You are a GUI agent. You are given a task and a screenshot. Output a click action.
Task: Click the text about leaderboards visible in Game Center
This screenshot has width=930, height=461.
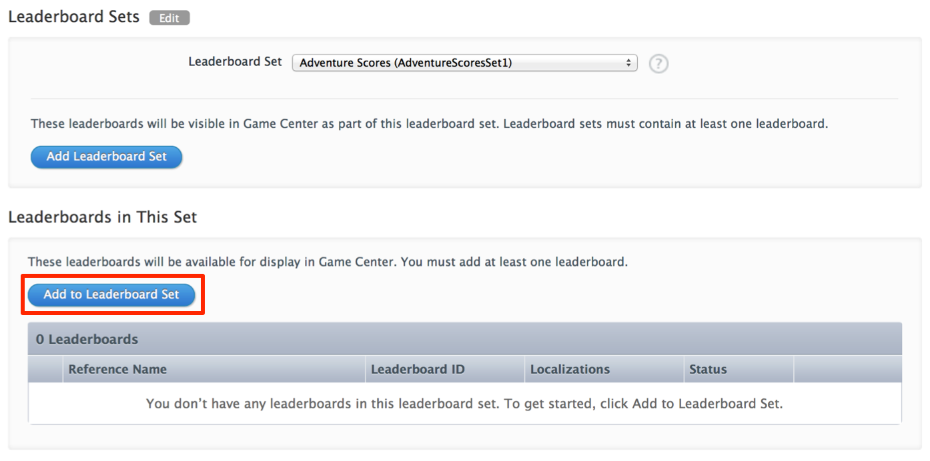click(429, 124)
